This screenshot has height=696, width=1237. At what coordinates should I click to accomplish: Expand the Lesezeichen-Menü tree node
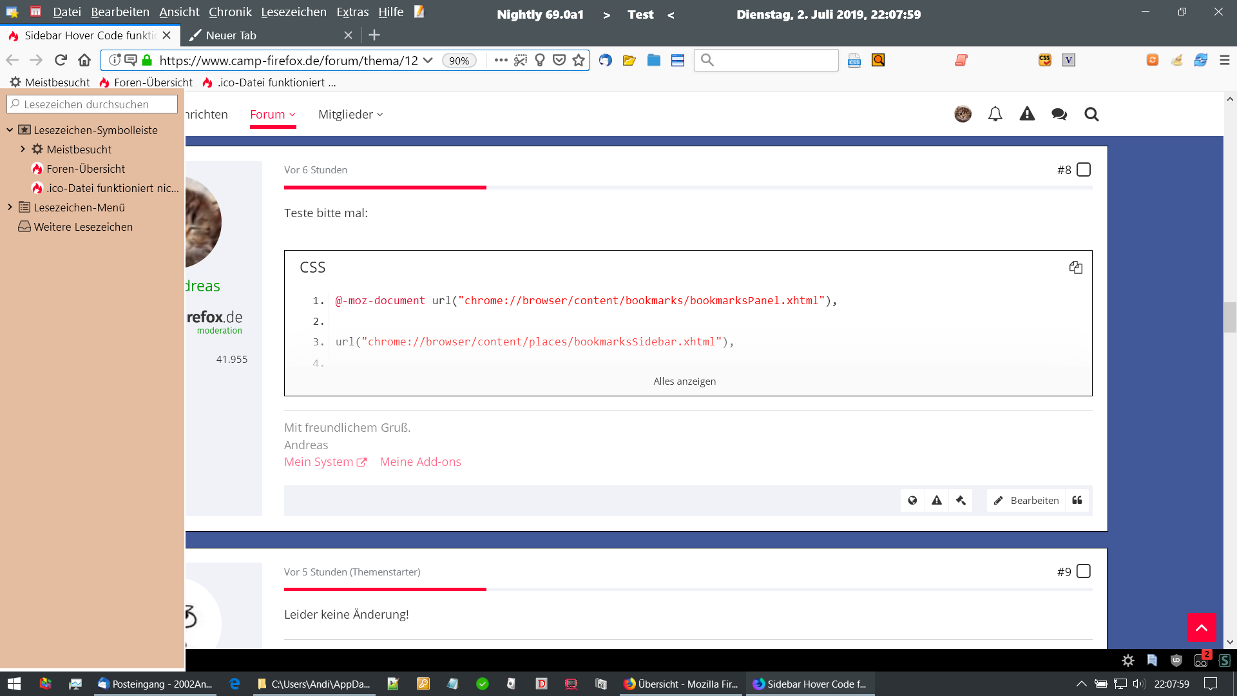click(10, 208)
